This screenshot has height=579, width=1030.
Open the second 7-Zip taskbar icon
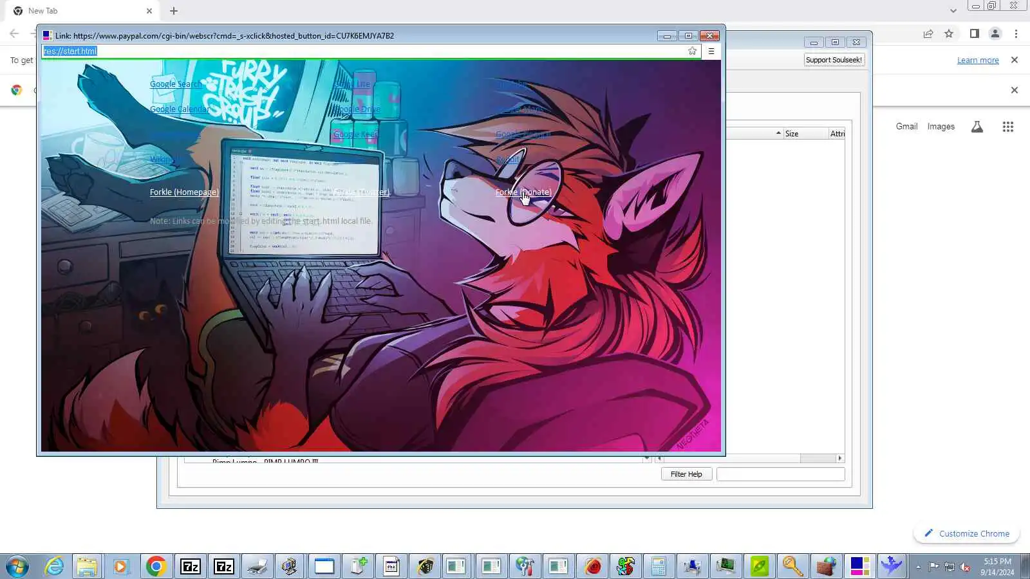point(223,566)
